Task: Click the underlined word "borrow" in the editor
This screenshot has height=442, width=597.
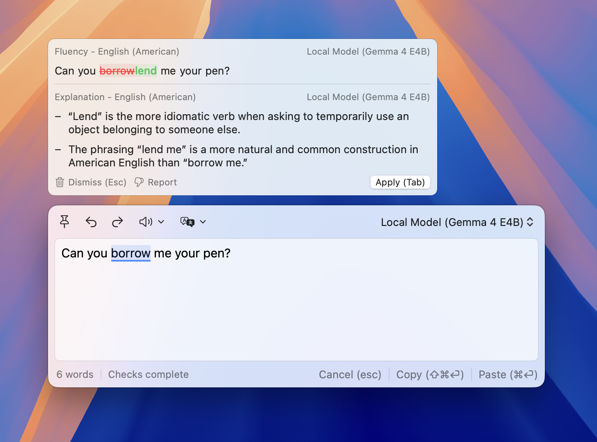Action: point(131,253)
